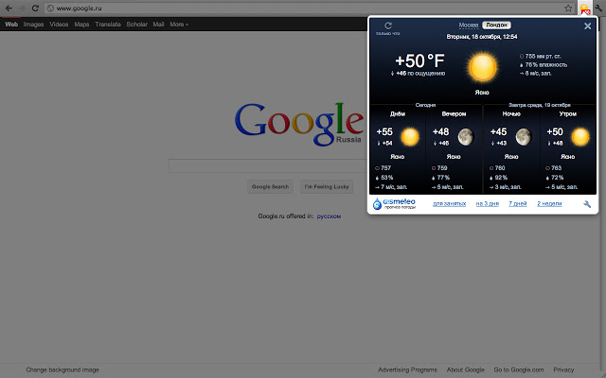Click the '76% влажность' humidity reading
The image size is (606, 378).
coord(544,65)
